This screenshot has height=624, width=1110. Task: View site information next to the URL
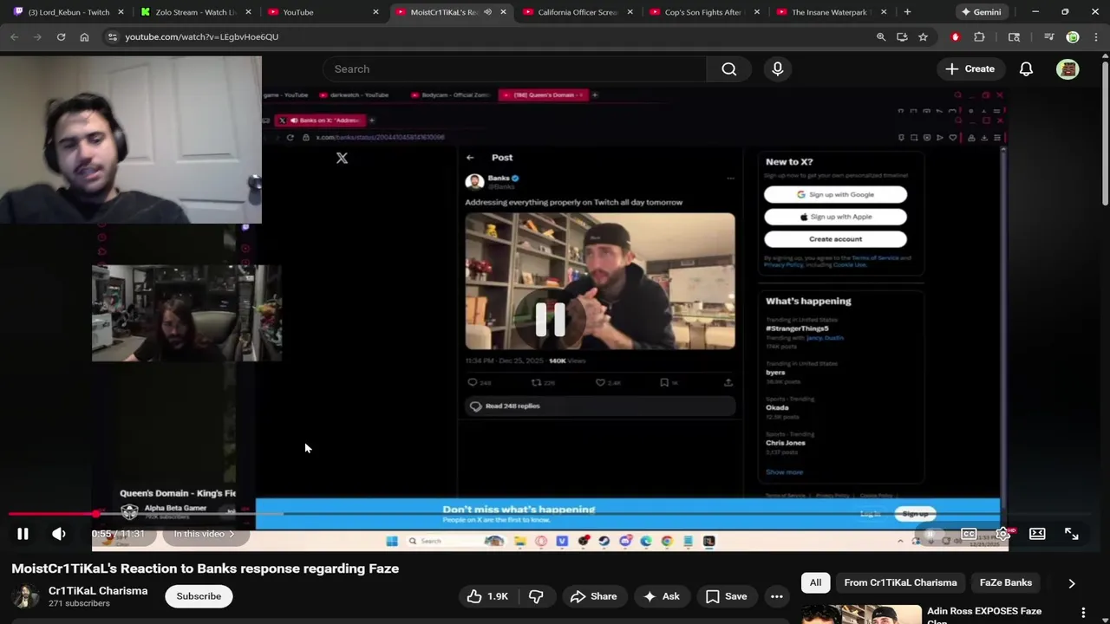pos(112,37)
